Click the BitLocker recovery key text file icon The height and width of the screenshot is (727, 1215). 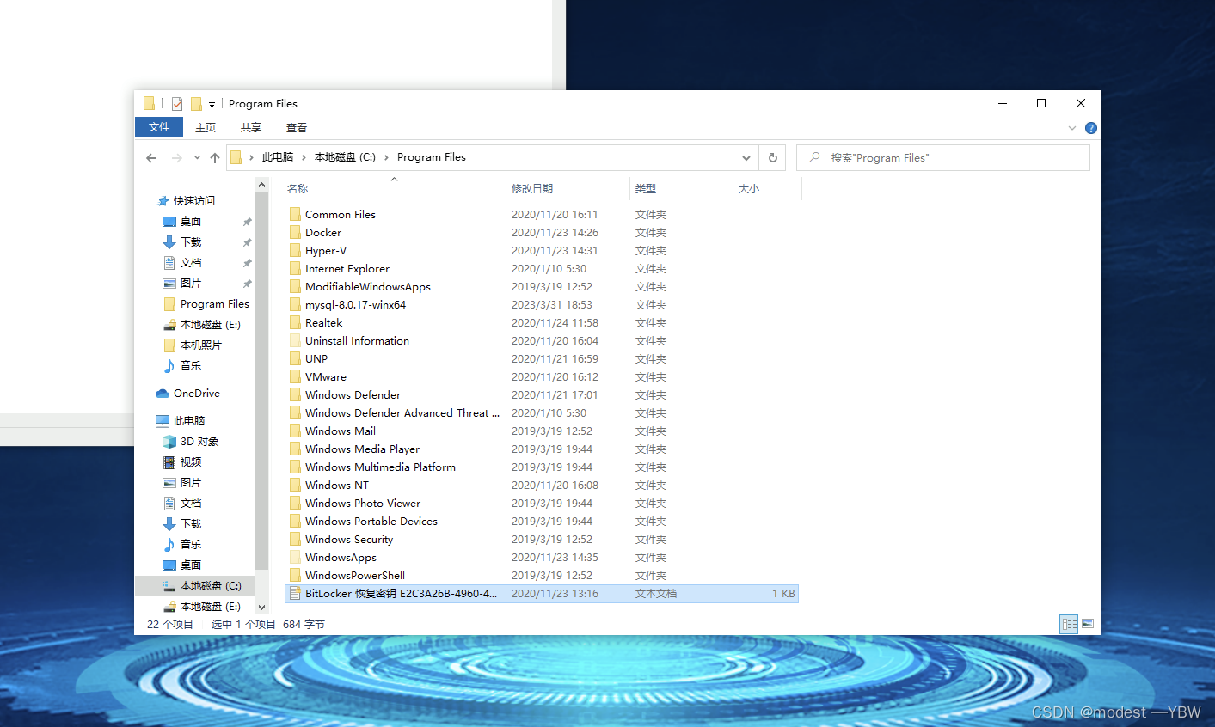click(295, 593)
